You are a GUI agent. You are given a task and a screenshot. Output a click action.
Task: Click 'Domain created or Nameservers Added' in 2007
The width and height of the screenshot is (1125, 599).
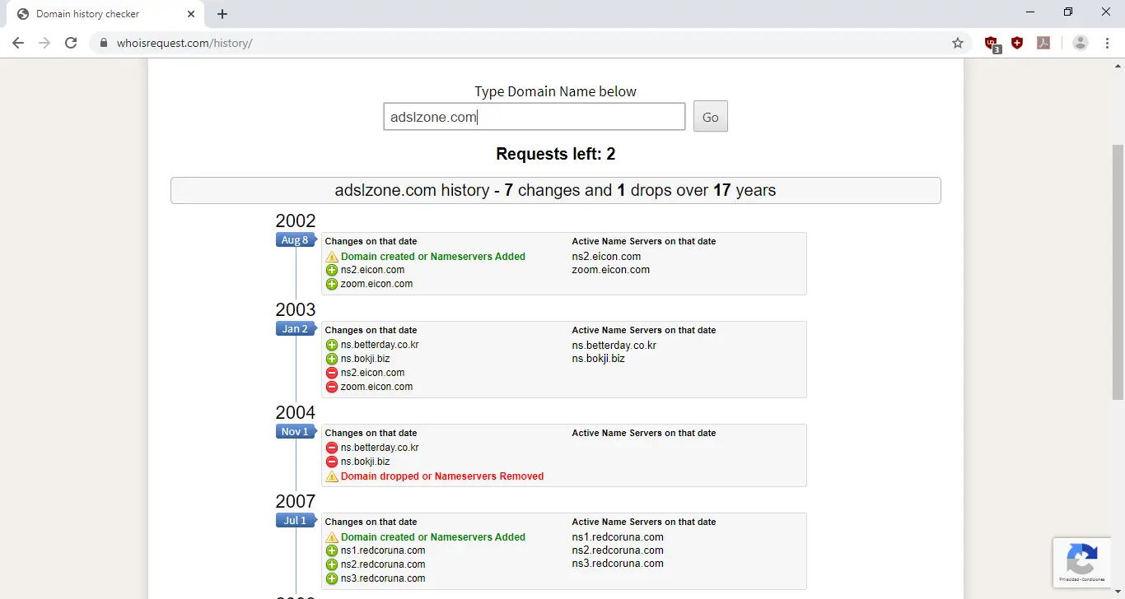click(x=433, y=537)
